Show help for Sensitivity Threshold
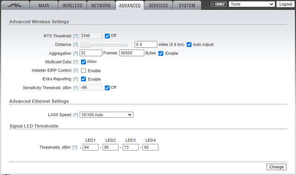The width and height of the screenshot is (296, 175). 75,88
